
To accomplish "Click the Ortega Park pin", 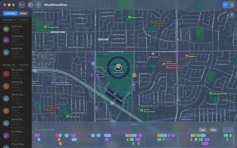I will (x=45, y=27).
